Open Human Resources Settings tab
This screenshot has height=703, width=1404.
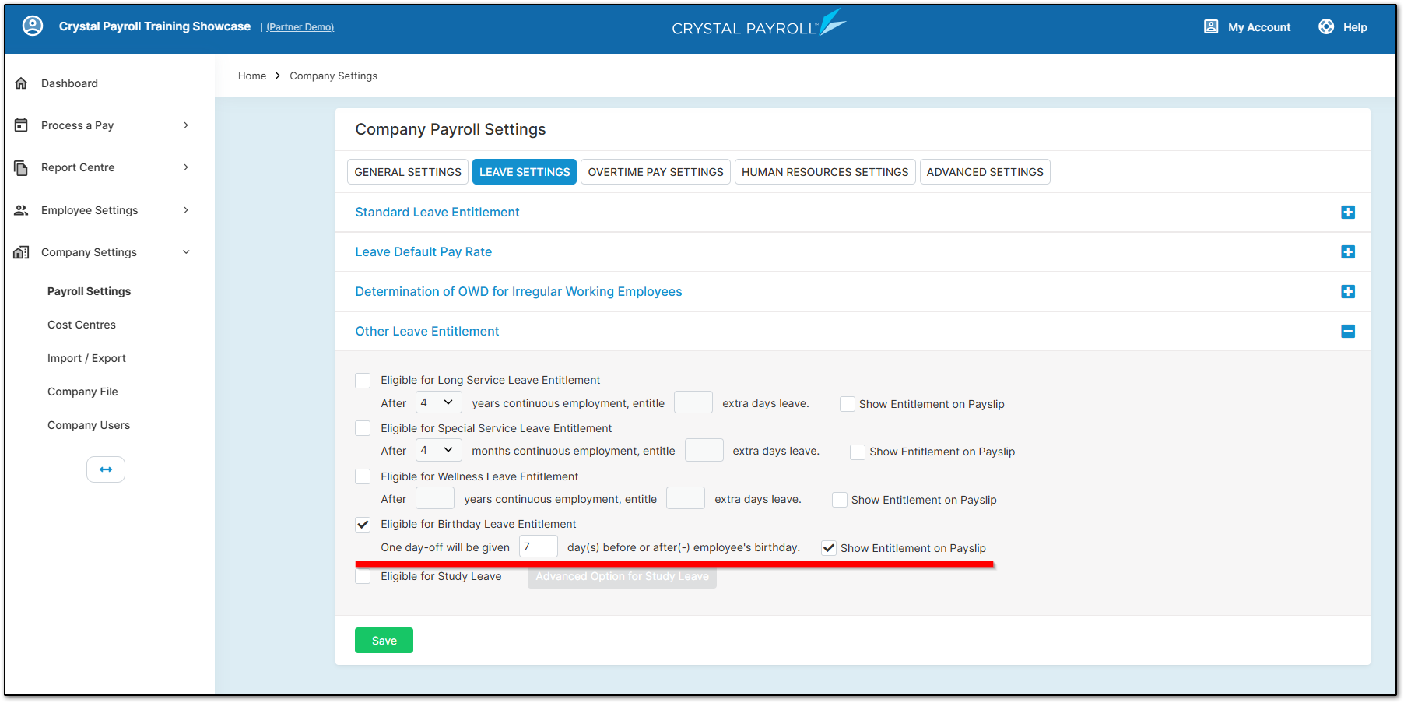tap(825, 172)
